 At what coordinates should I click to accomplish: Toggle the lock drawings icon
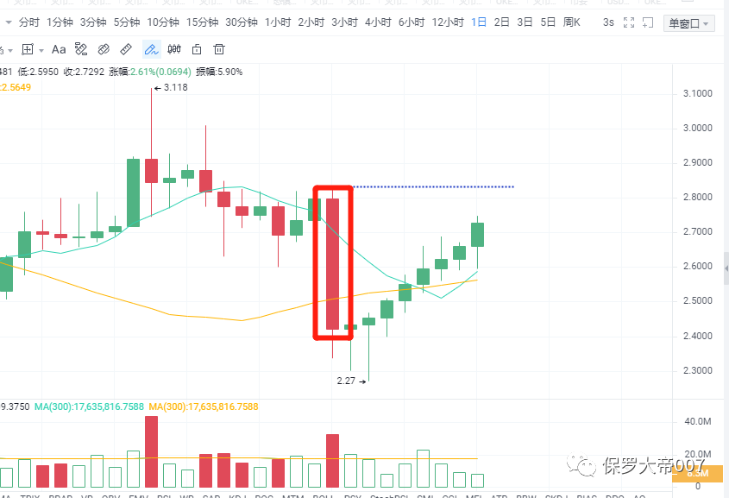point(197,49)
